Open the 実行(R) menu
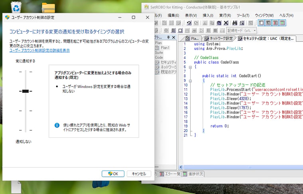Screen dimensions: 303x194 (x=225, y=16)
